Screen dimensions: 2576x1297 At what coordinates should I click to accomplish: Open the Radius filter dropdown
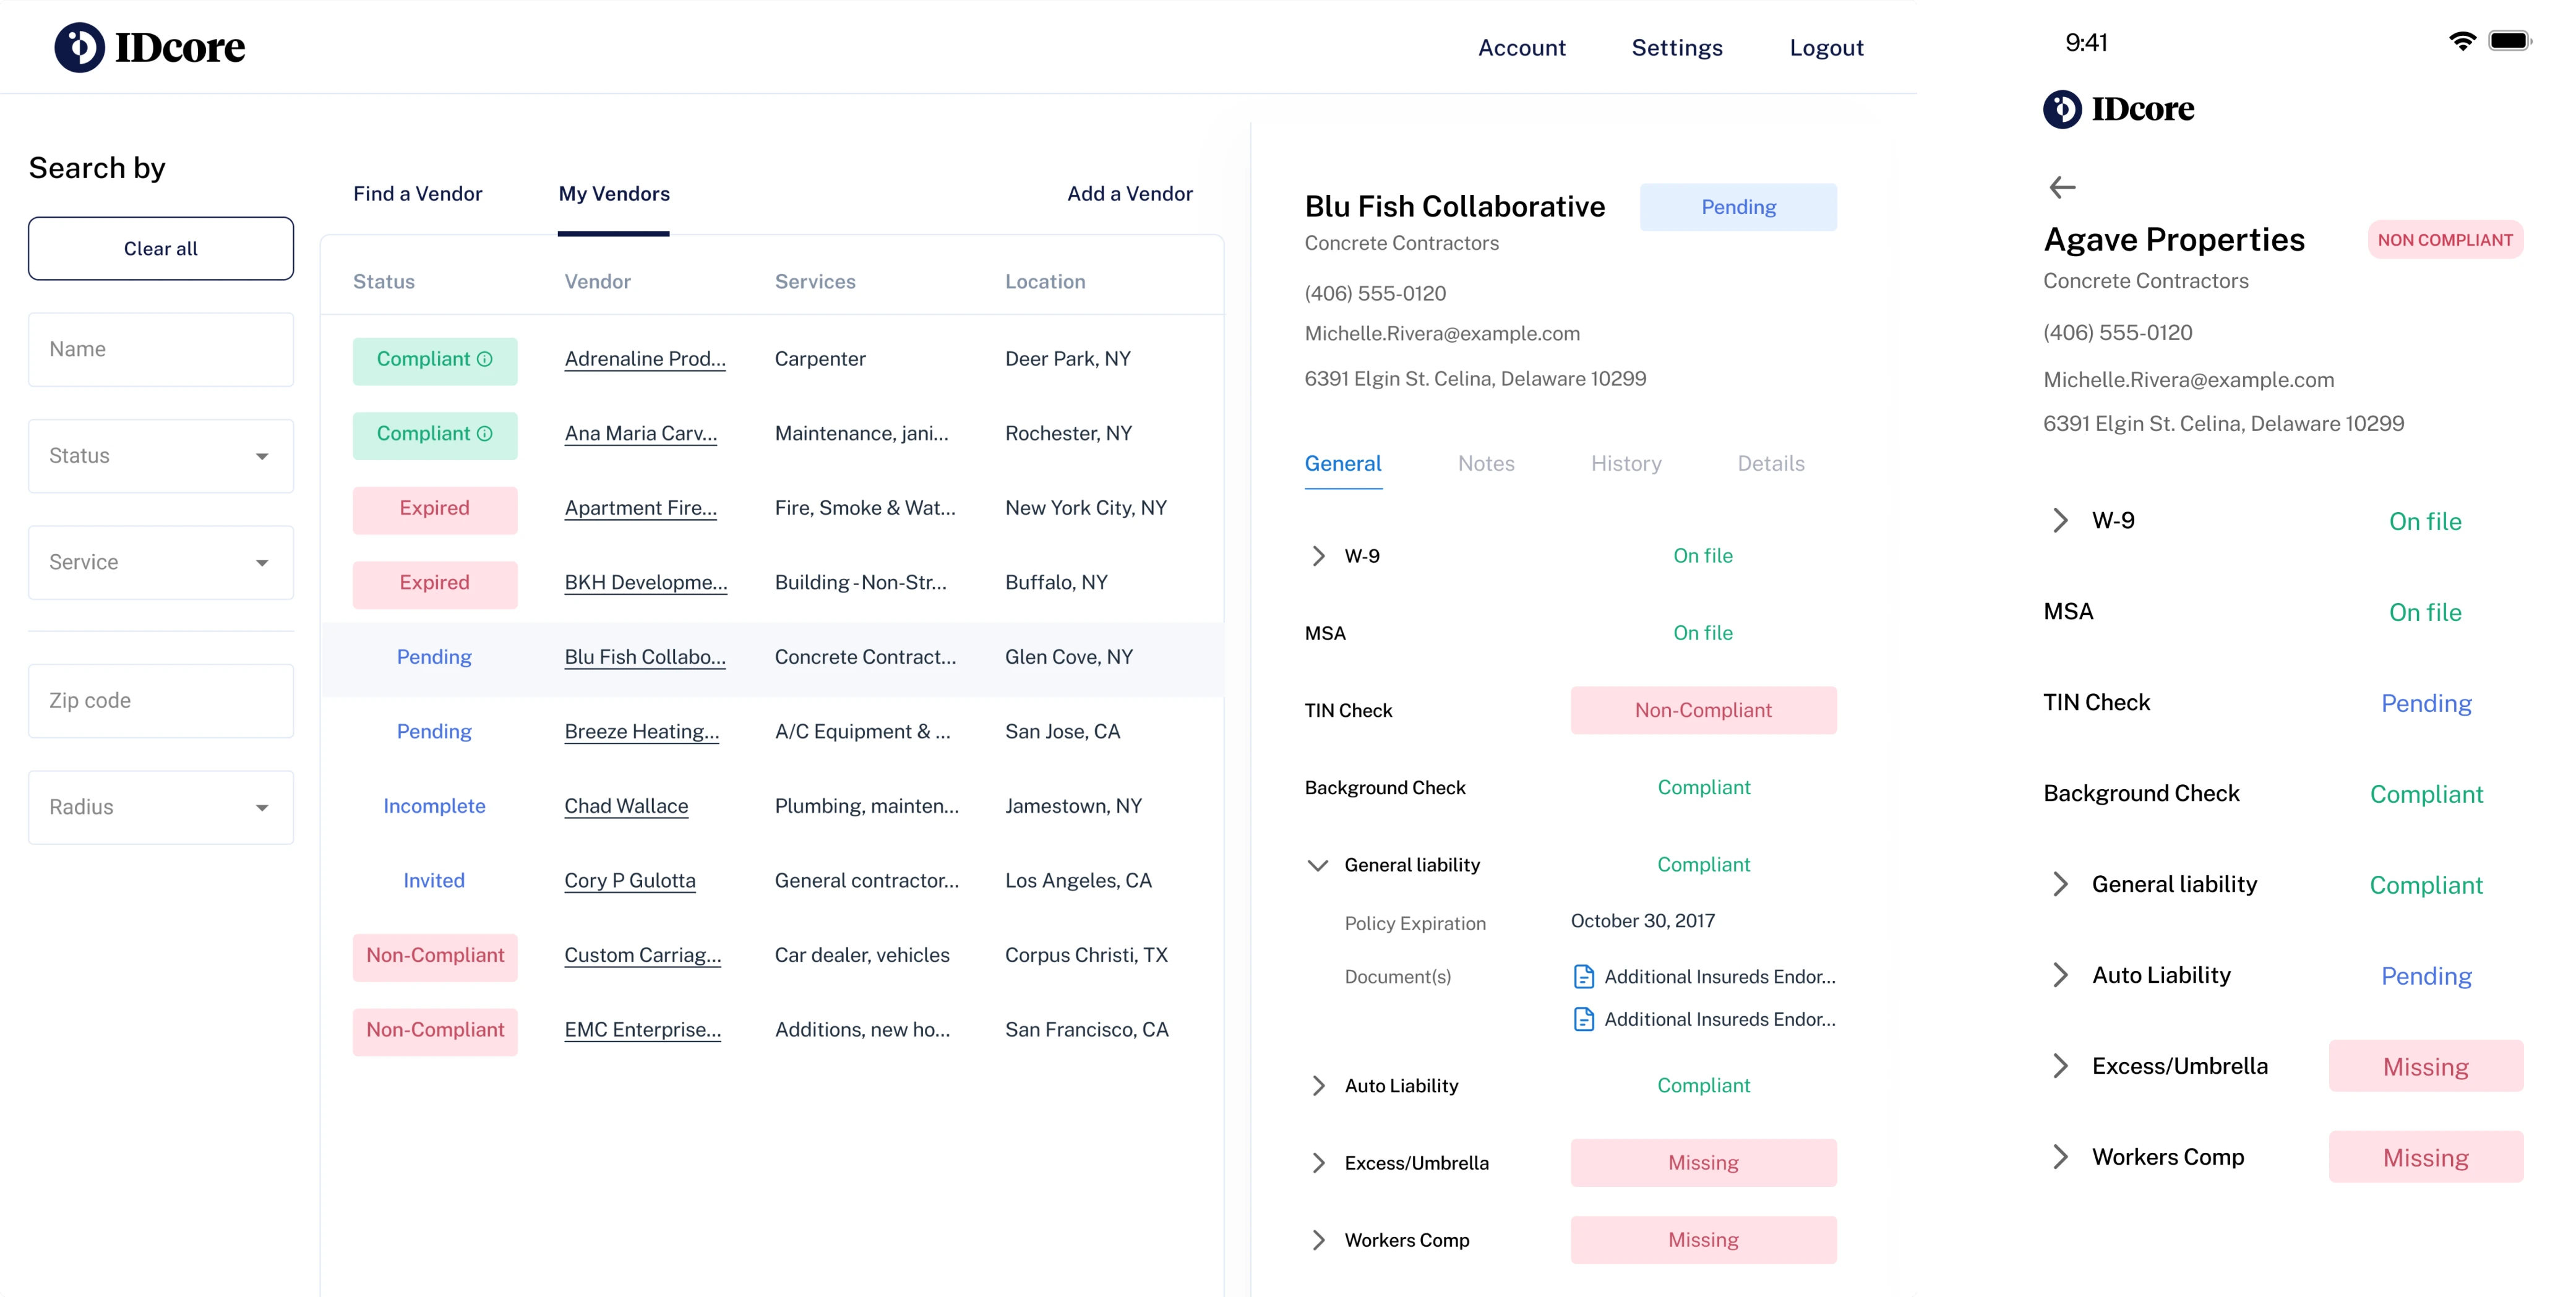pos(161,807)
